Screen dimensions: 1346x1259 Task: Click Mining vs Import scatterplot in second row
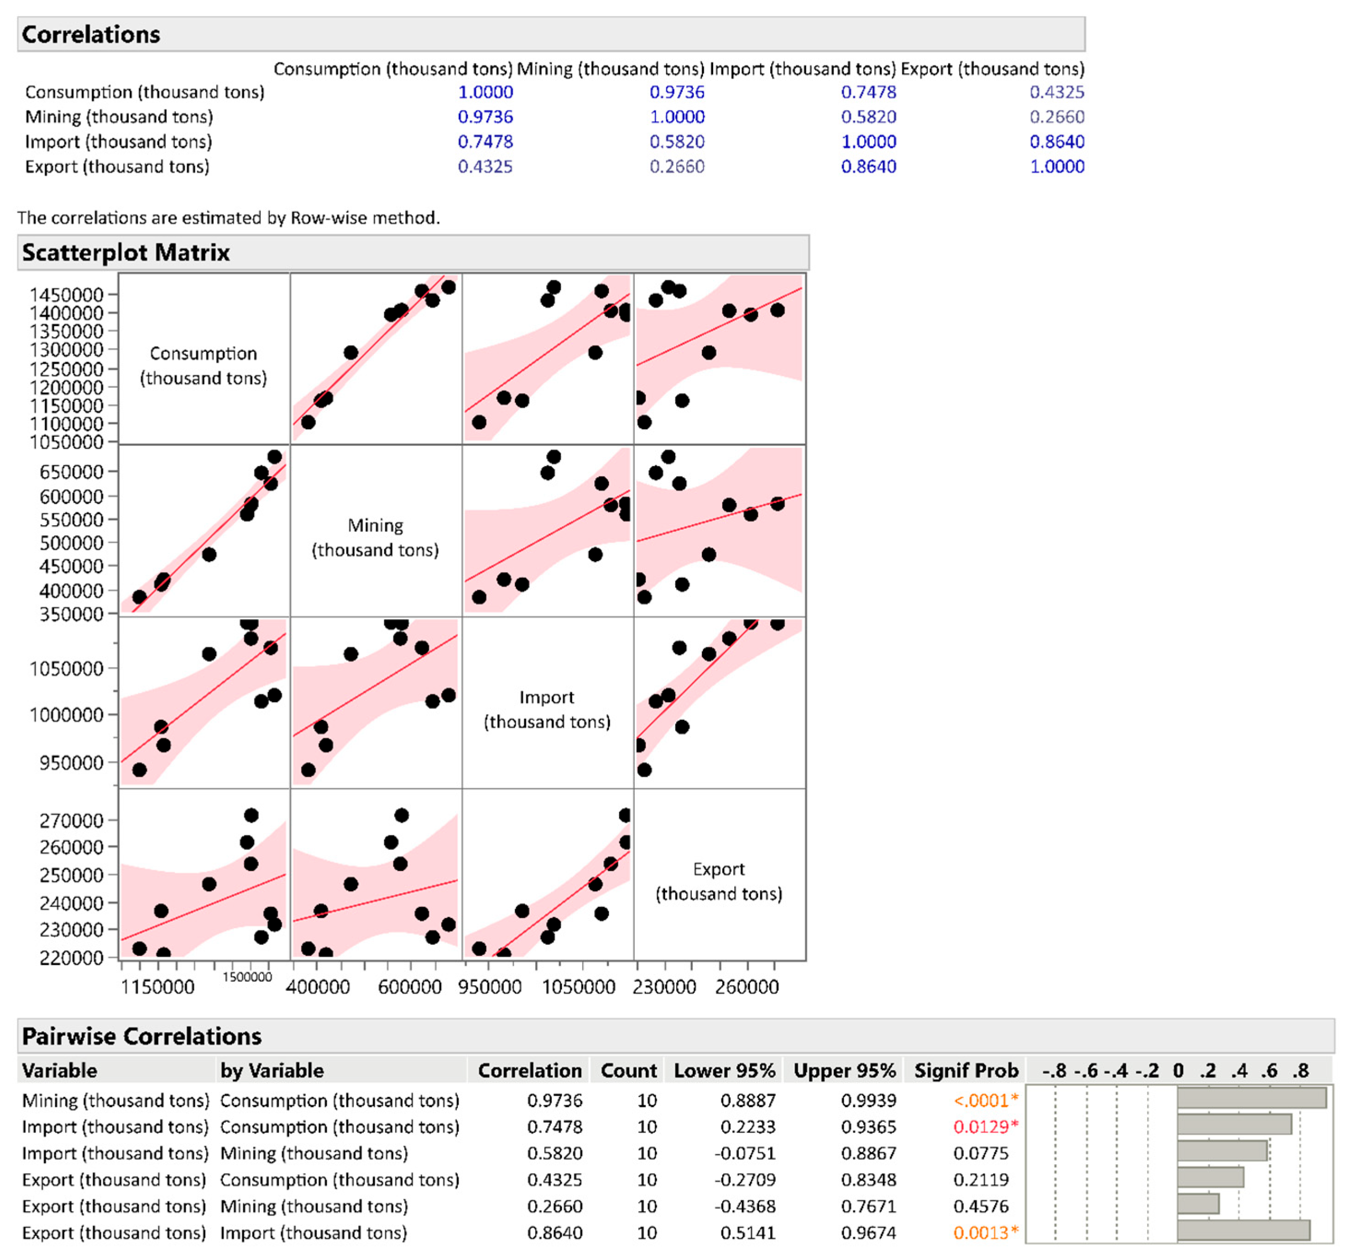[547, 531]
